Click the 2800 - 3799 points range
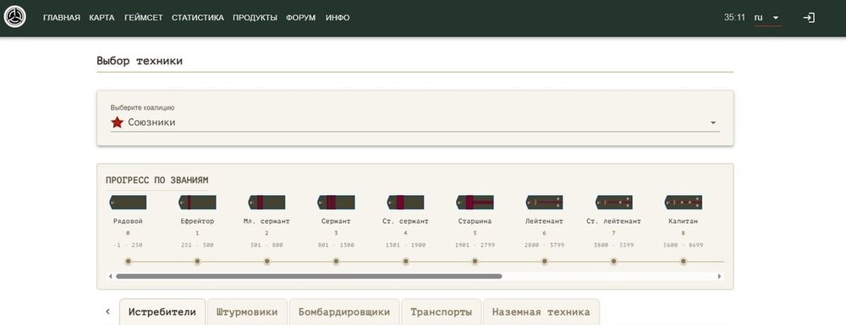The height and width of the screenshot is (325, 846). pyautogui.click(x=544, y=246)
